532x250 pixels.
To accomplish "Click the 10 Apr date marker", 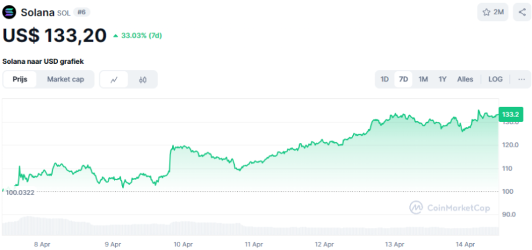I will (x=183, y=244).
